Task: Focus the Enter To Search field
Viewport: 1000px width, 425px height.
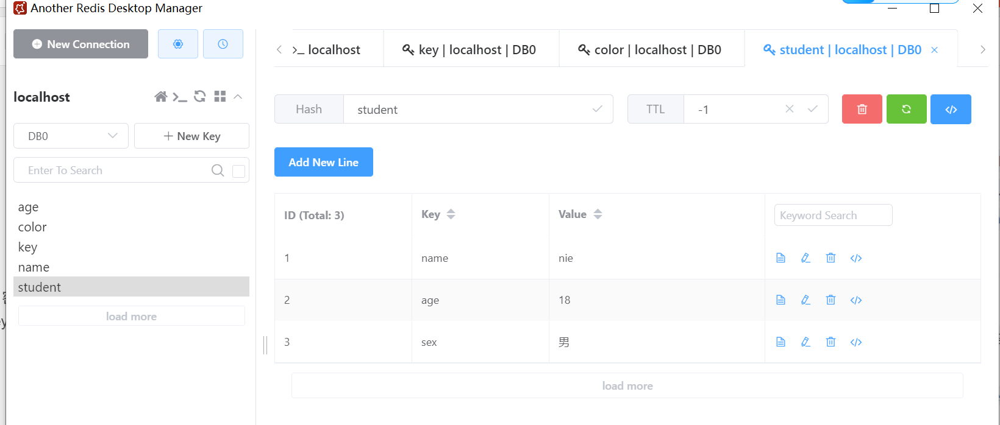Action: click(116, 170)
